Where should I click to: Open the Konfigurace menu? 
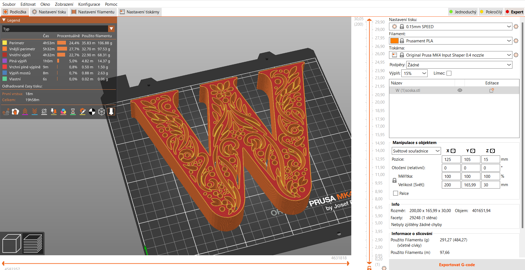pyautogui.click(x=89, y=4)
